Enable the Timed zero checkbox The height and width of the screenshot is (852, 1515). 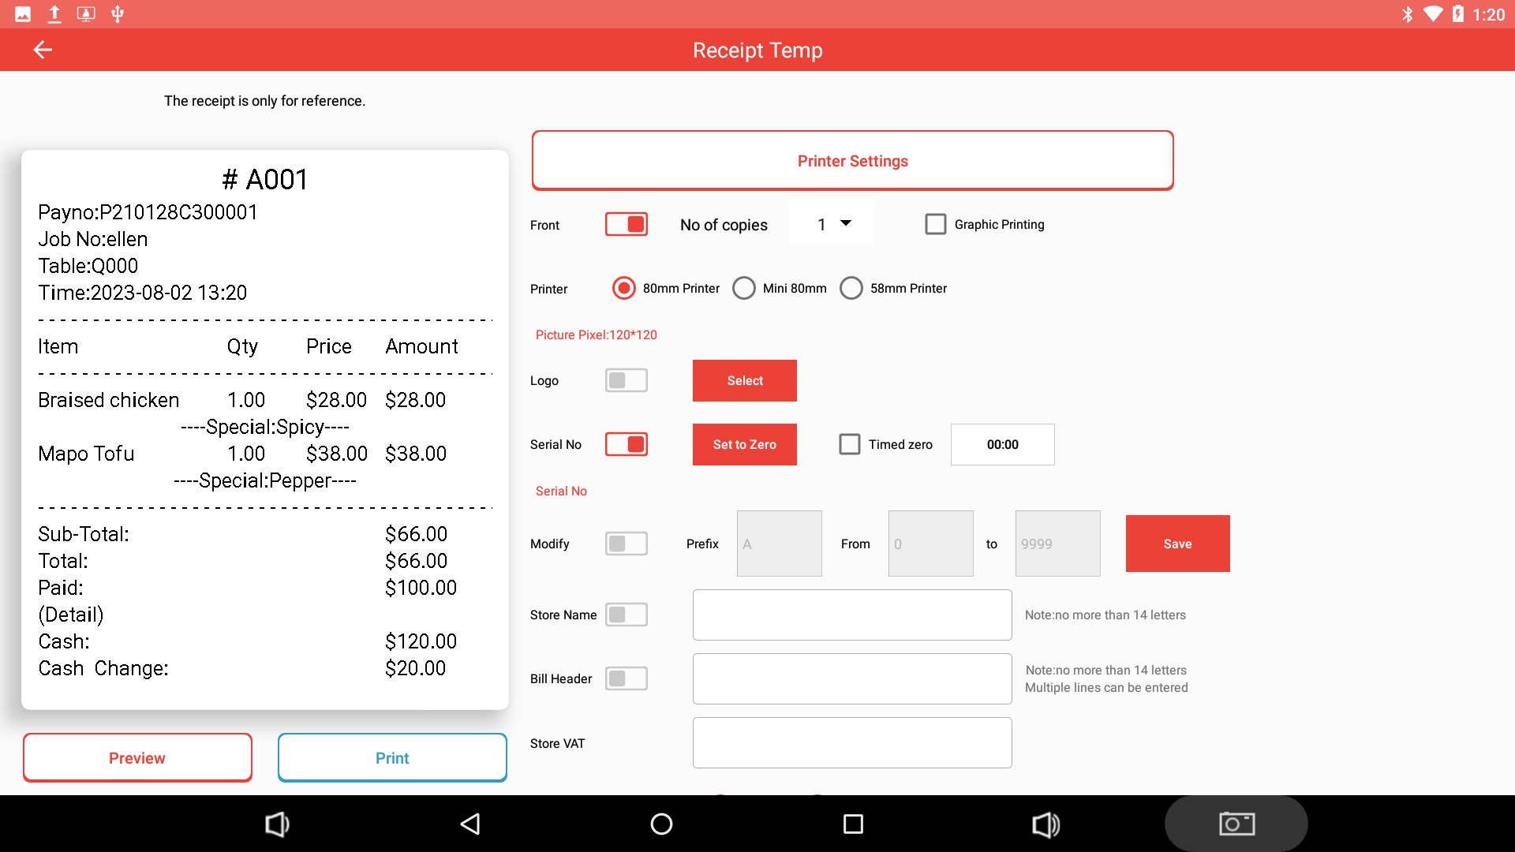click(x=850, y=445)
